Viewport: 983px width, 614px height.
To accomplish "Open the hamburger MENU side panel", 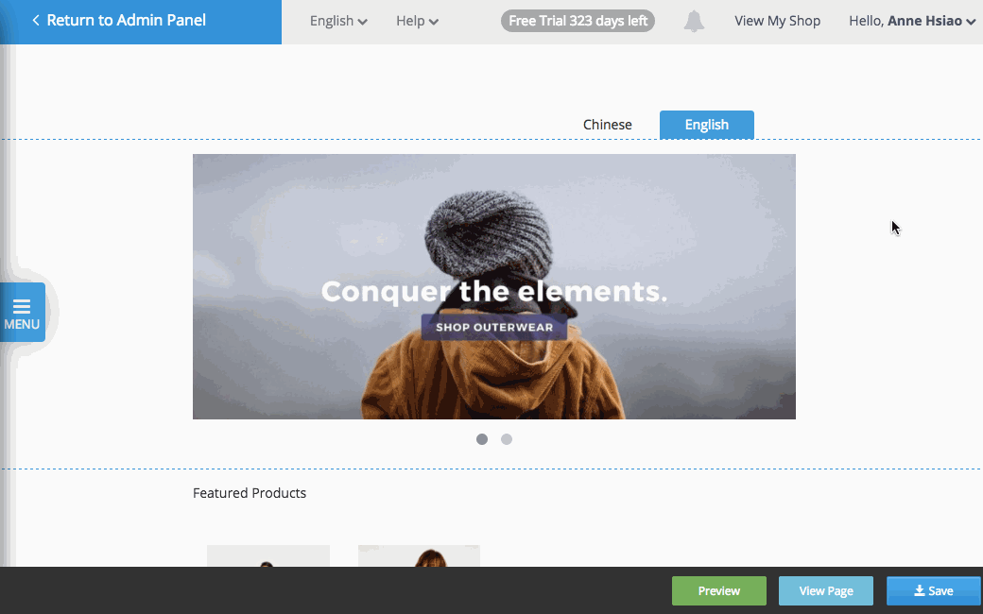I will (23, 312).
